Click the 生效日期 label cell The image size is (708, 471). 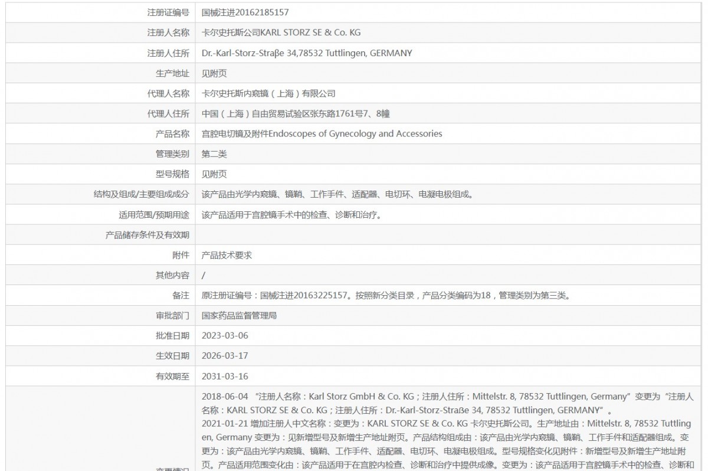101,356
